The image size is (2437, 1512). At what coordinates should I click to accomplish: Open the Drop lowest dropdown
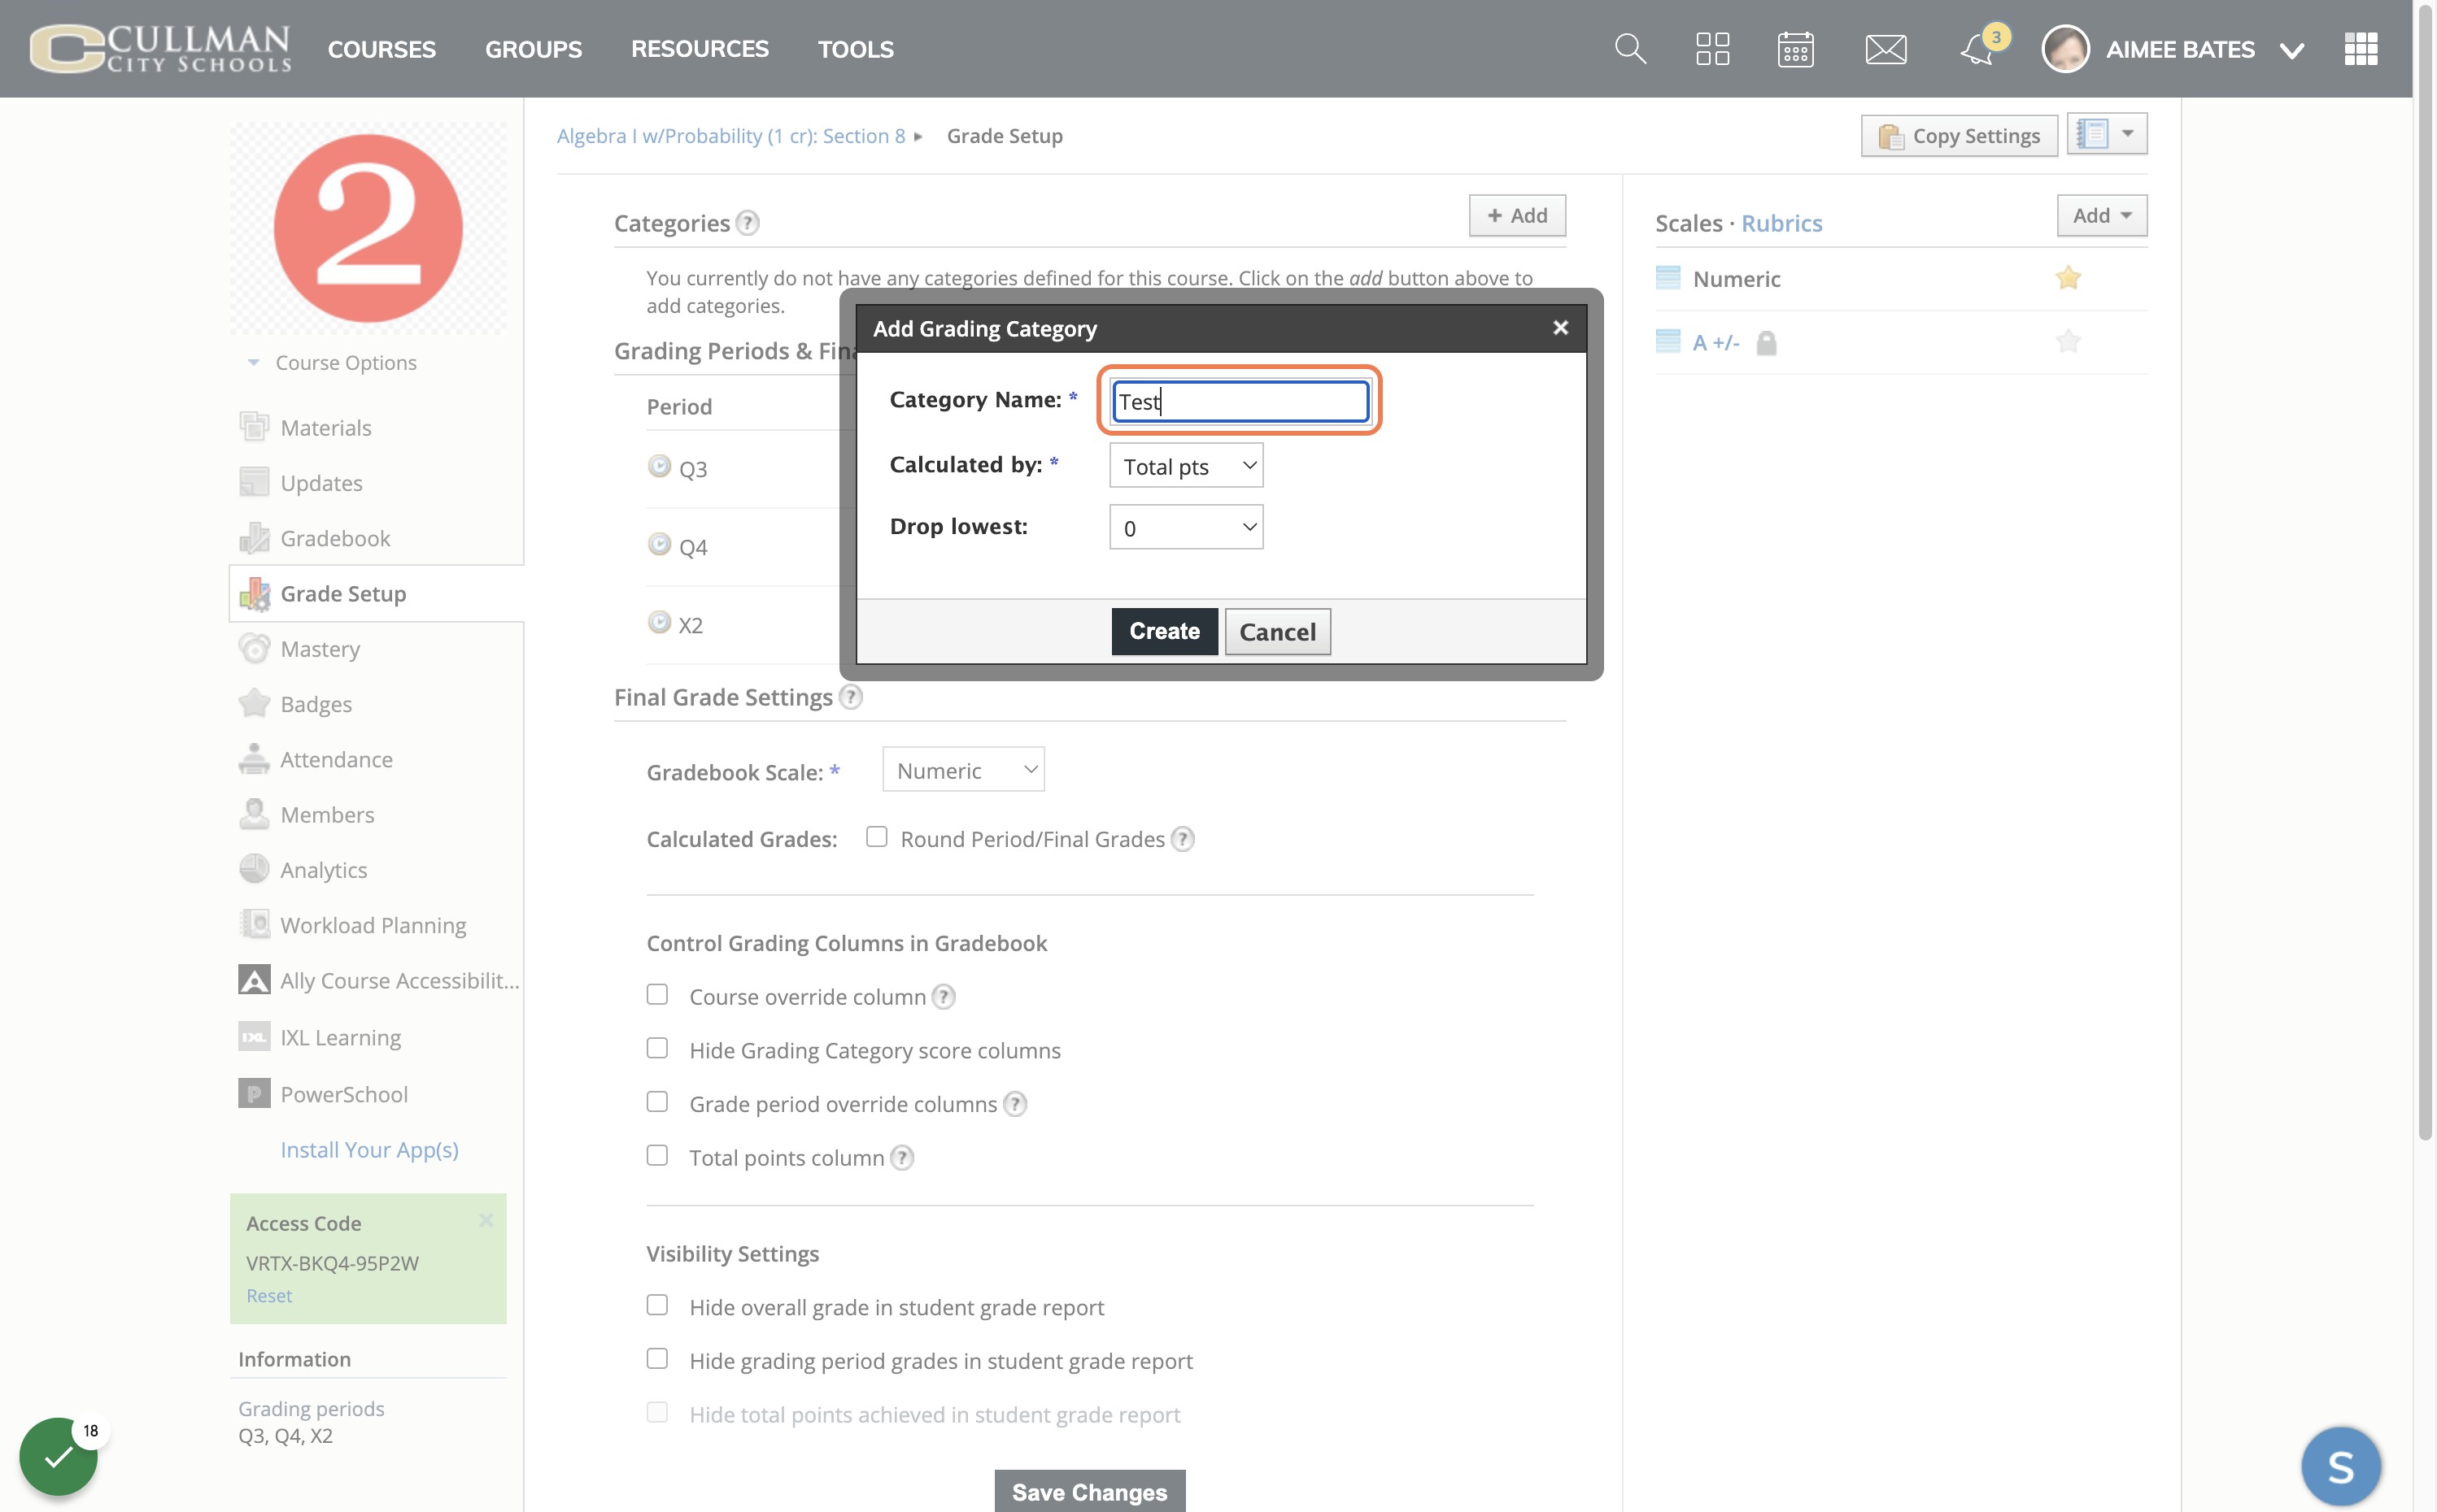coord(1185,528)
